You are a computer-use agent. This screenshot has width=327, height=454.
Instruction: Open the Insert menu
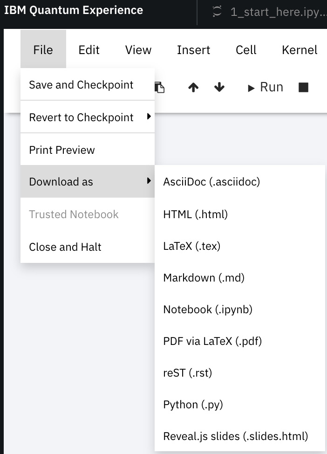(193, 50)
